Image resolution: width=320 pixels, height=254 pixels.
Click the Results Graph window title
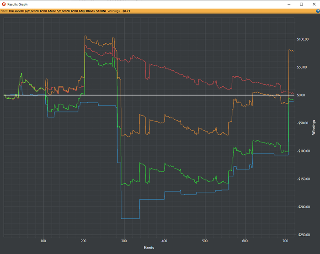coord(17,4)
